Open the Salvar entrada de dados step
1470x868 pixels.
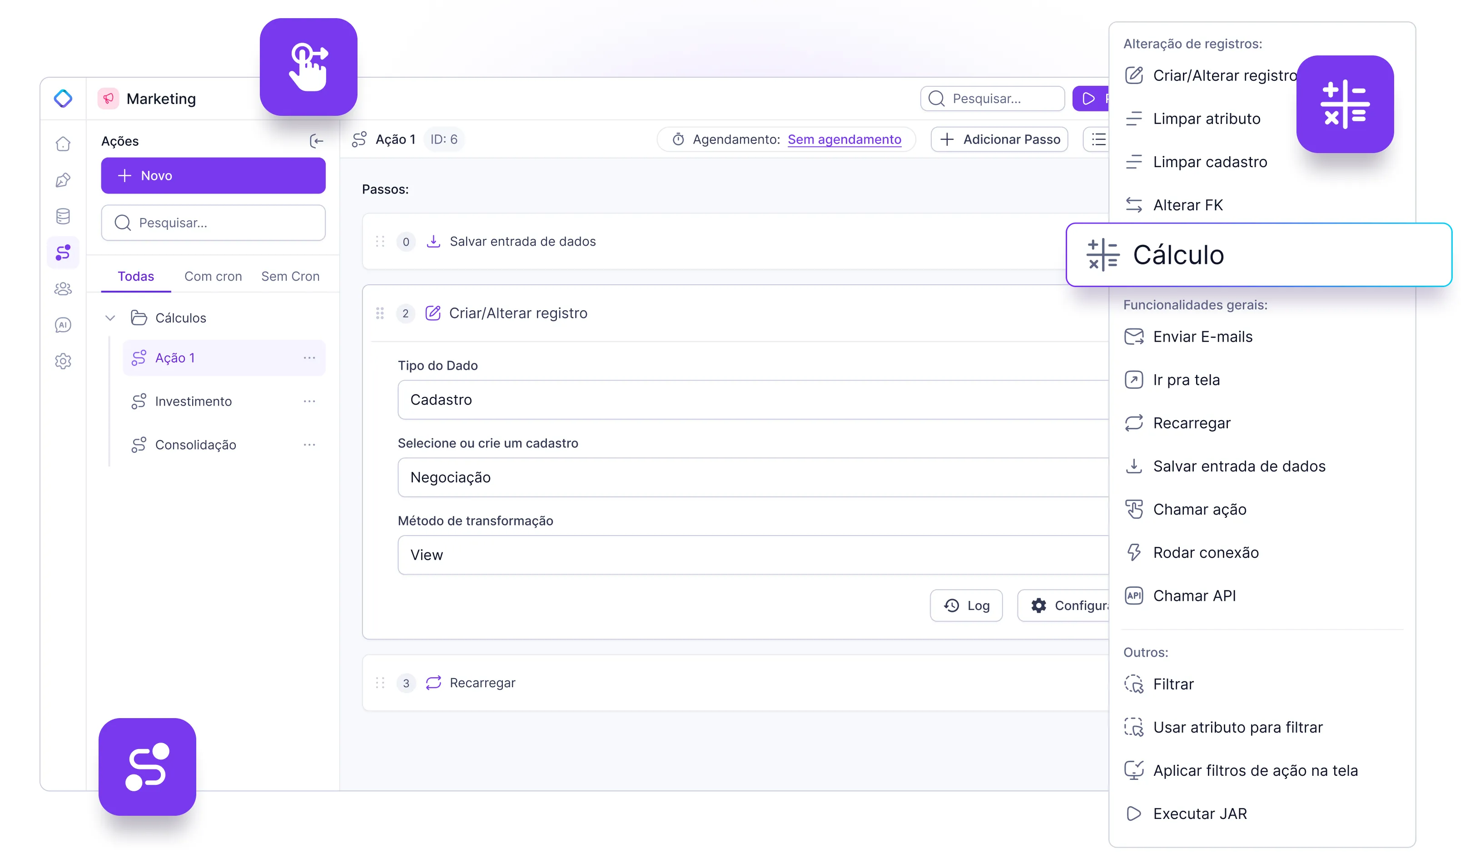click(735, 242)
